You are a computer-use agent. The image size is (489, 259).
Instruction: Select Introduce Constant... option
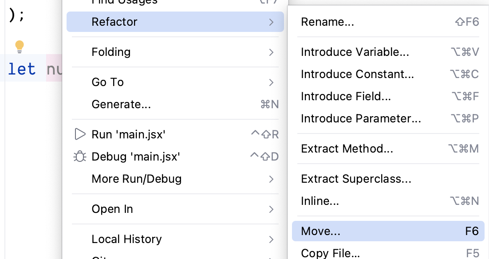[357, 74]
